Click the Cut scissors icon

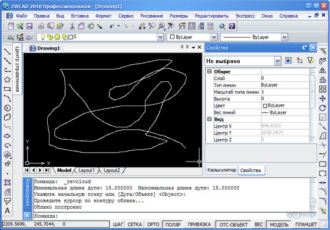[x=72, y=26]
